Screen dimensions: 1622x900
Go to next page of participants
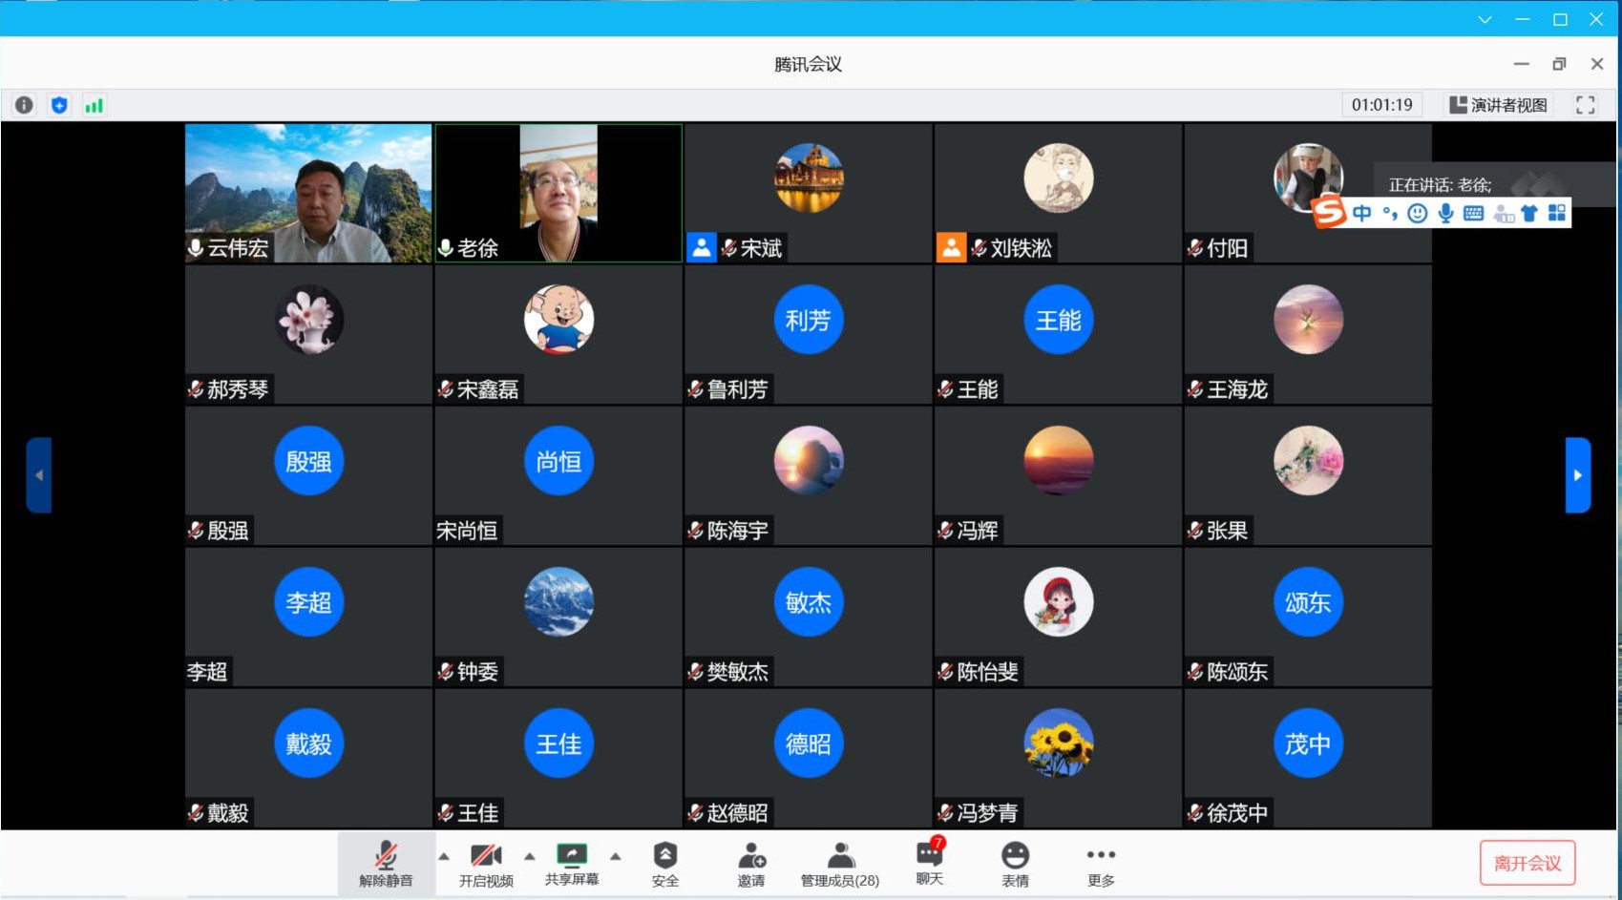click(x=1577, y=475)
